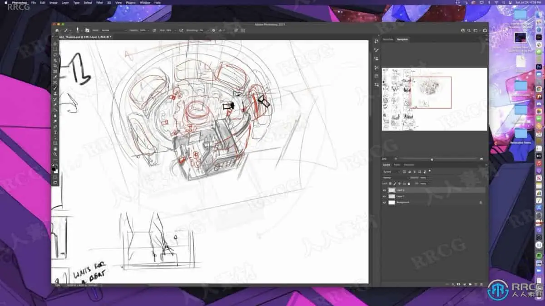Click the add layer mask icon
This screenshot has height=306, width=545.
[458, 284]
